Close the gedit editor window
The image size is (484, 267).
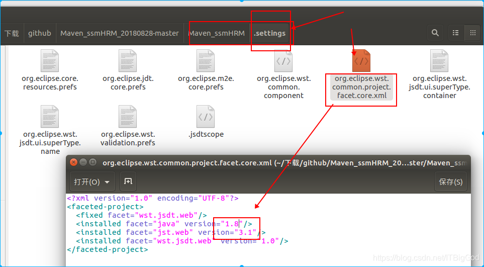(x=73, y=162)
